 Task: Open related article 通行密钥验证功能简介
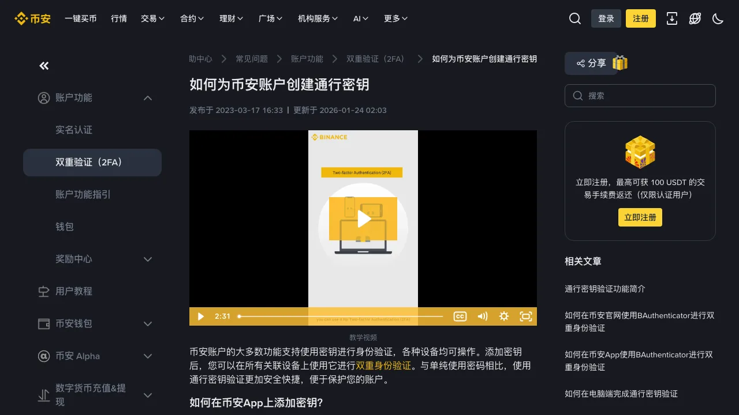click(x=605, y=289)
